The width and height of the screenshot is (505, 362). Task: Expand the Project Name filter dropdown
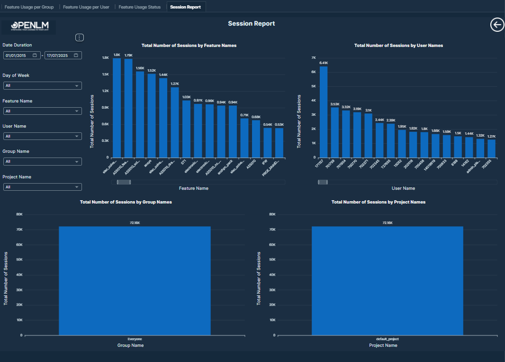(x=42, y=187)
